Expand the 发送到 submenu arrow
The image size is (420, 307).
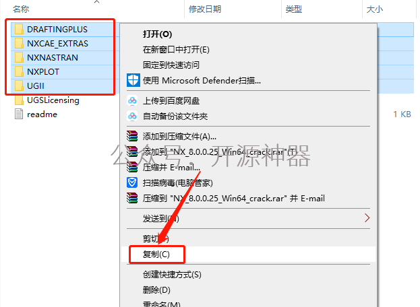point(367,218)
